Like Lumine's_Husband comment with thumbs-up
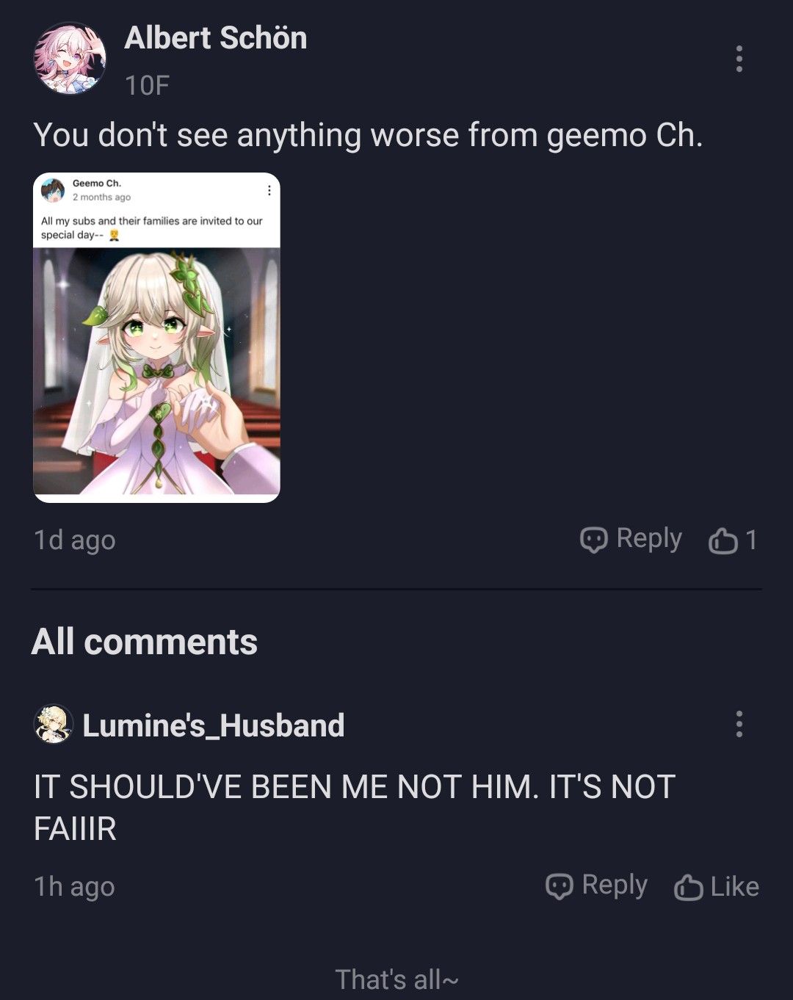 [x=688, y=887]
